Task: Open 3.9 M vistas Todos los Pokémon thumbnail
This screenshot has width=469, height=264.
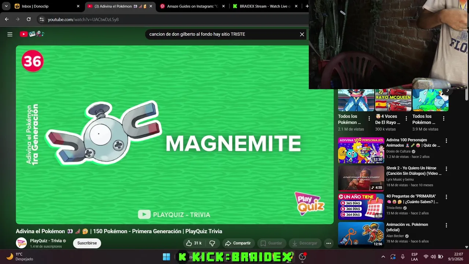Action: click(431, 100)
